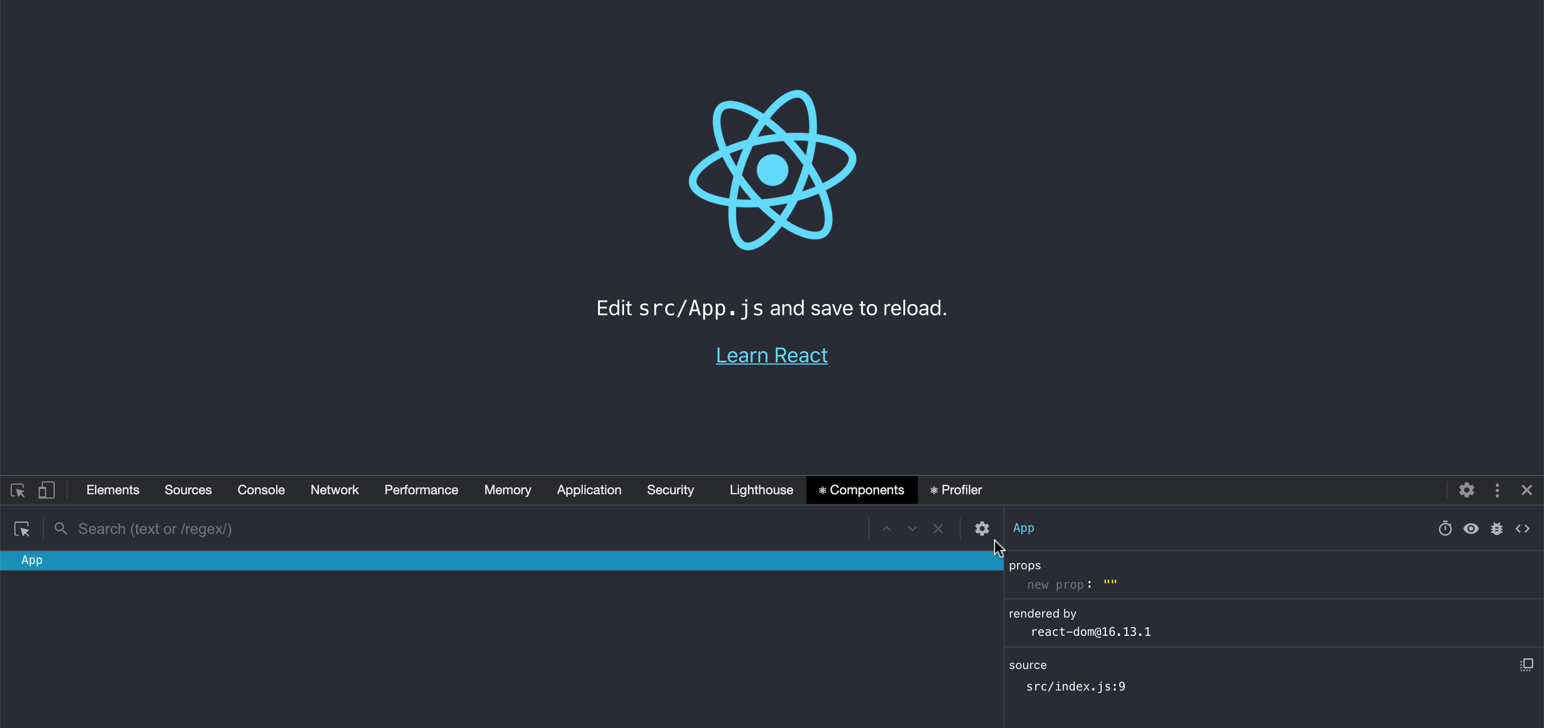Copy source location to clipboard icon
The height and width of the screenshot is (728, 1544).
click(x=1526, y=665)
